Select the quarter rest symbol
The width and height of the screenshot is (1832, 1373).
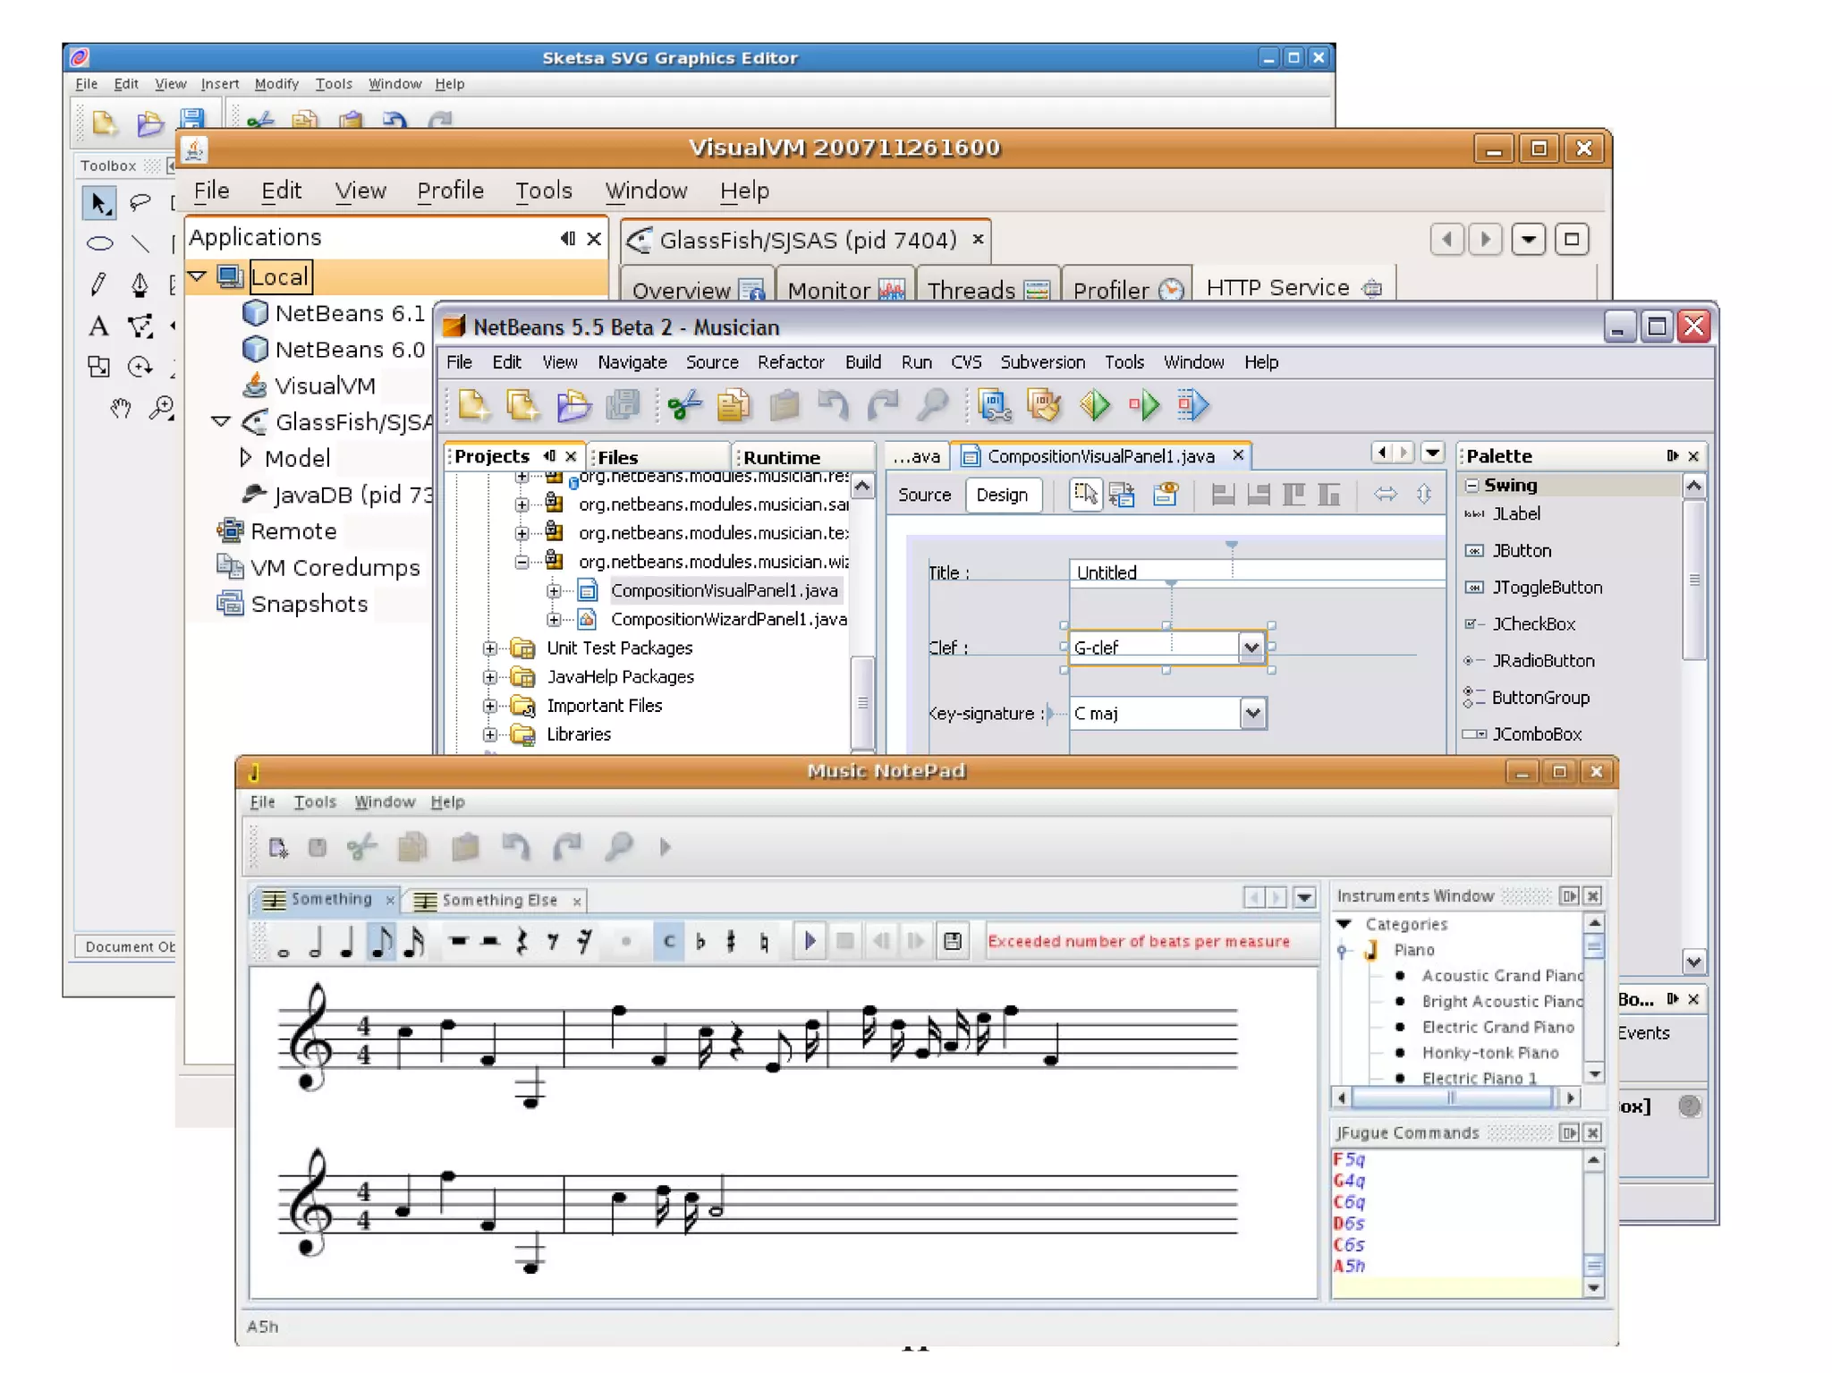tap(522, 942)
